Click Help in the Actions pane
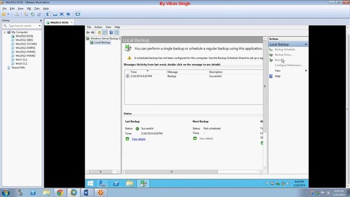Image resolution: width=350 pixels, height=197 pixels. 277,76
